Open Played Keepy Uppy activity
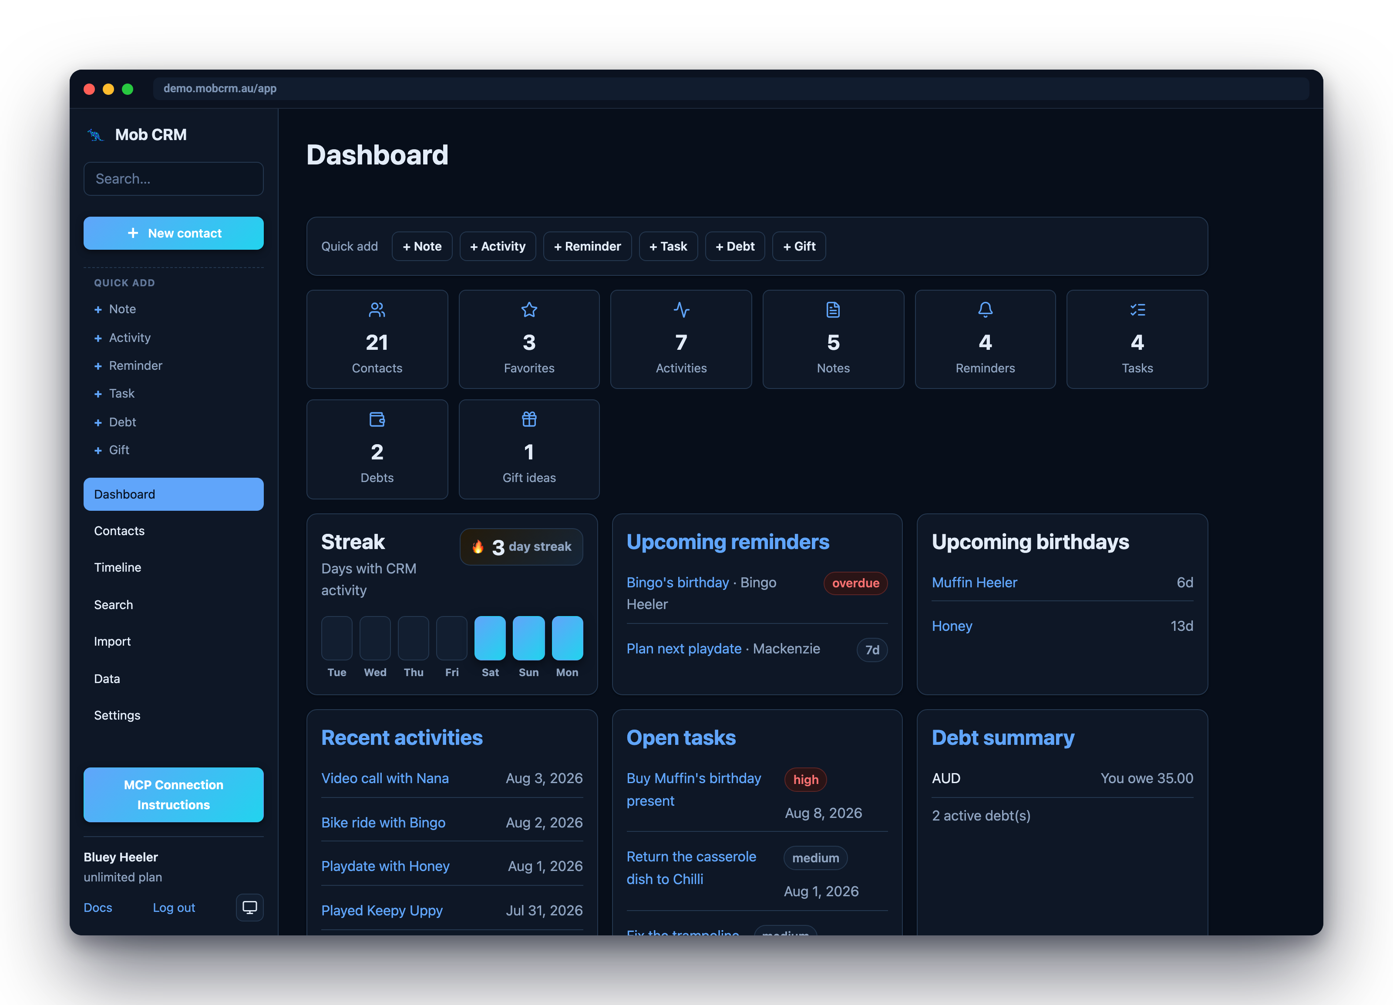The height and width of the screenshot is (1005, 1393). click(382, 911)
